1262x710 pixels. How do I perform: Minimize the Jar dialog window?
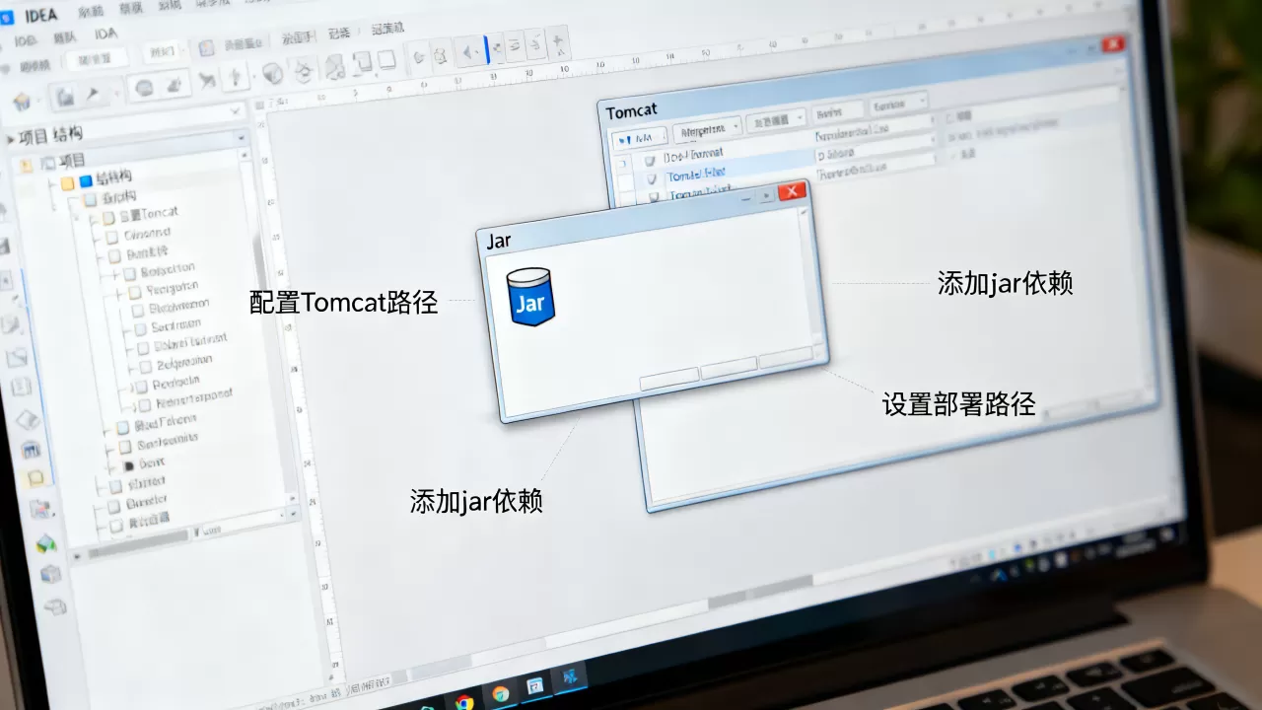coord(746,198)
